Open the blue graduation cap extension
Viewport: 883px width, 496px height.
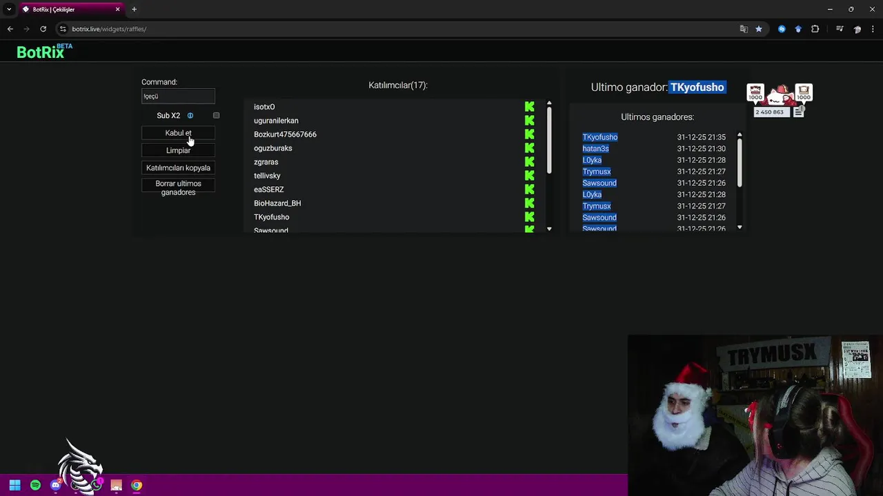(798, 29)
